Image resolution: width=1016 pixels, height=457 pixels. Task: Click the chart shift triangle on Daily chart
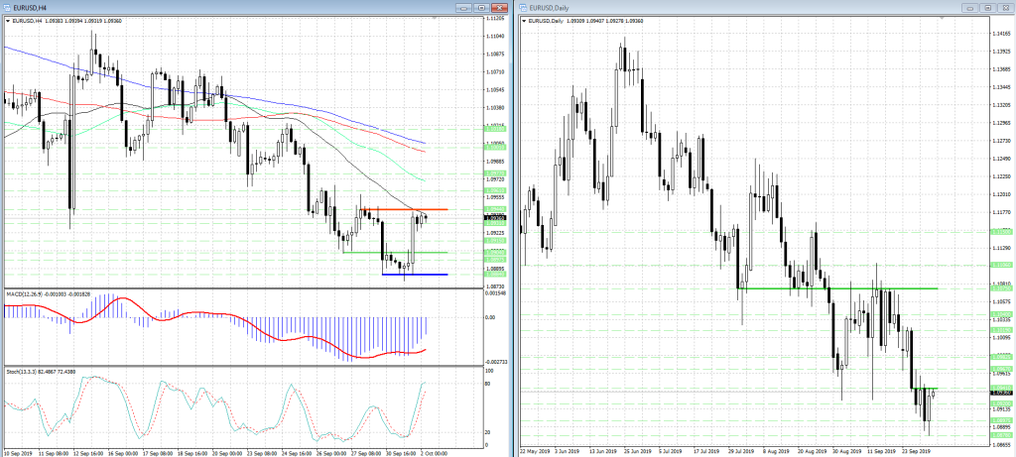940,17
